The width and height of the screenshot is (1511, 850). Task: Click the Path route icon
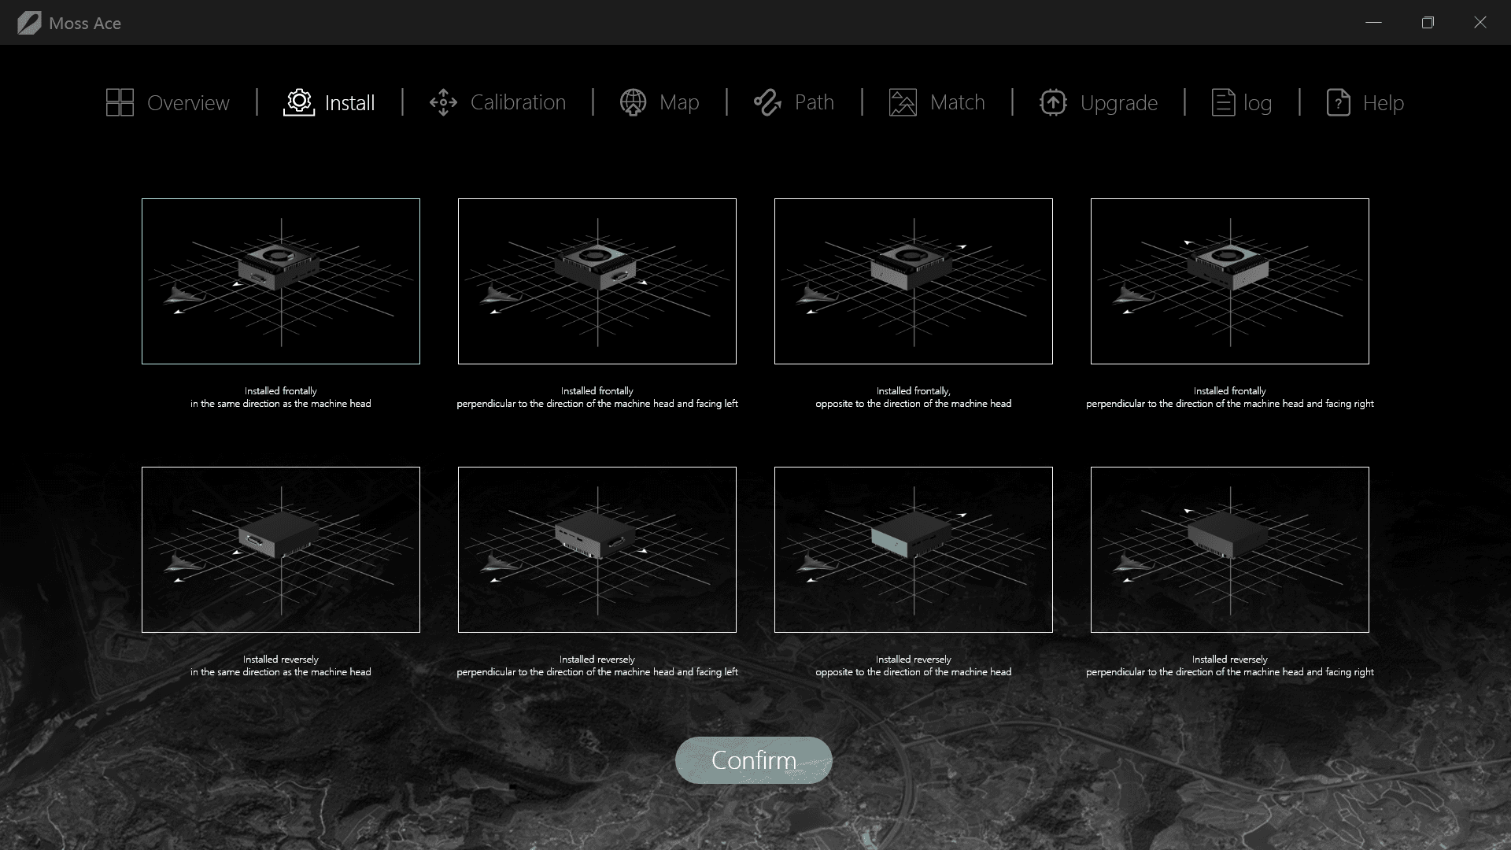[767, 102]
